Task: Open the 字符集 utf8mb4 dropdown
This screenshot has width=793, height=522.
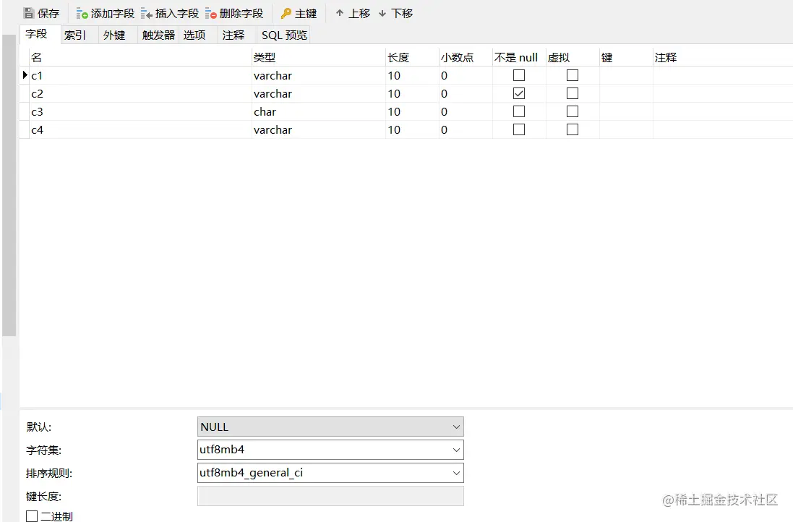Action: coord(330,450)
